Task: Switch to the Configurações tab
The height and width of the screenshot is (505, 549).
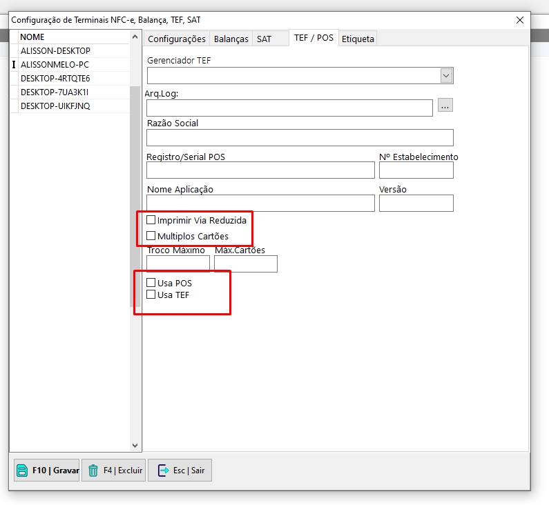Action: tap(177, 39)
